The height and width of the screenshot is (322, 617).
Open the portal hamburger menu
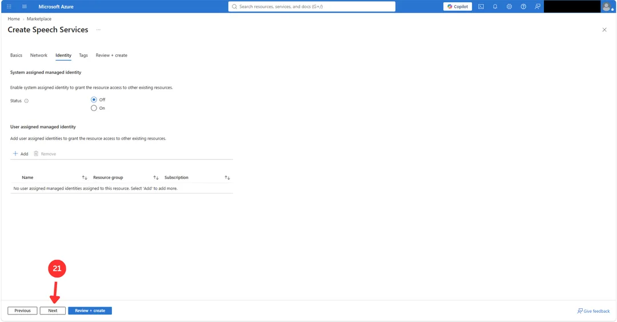[25, 6]
